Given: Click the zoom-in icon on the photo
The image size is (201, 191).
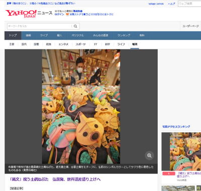Looking at the screenshot, I should tap(149, 155).
